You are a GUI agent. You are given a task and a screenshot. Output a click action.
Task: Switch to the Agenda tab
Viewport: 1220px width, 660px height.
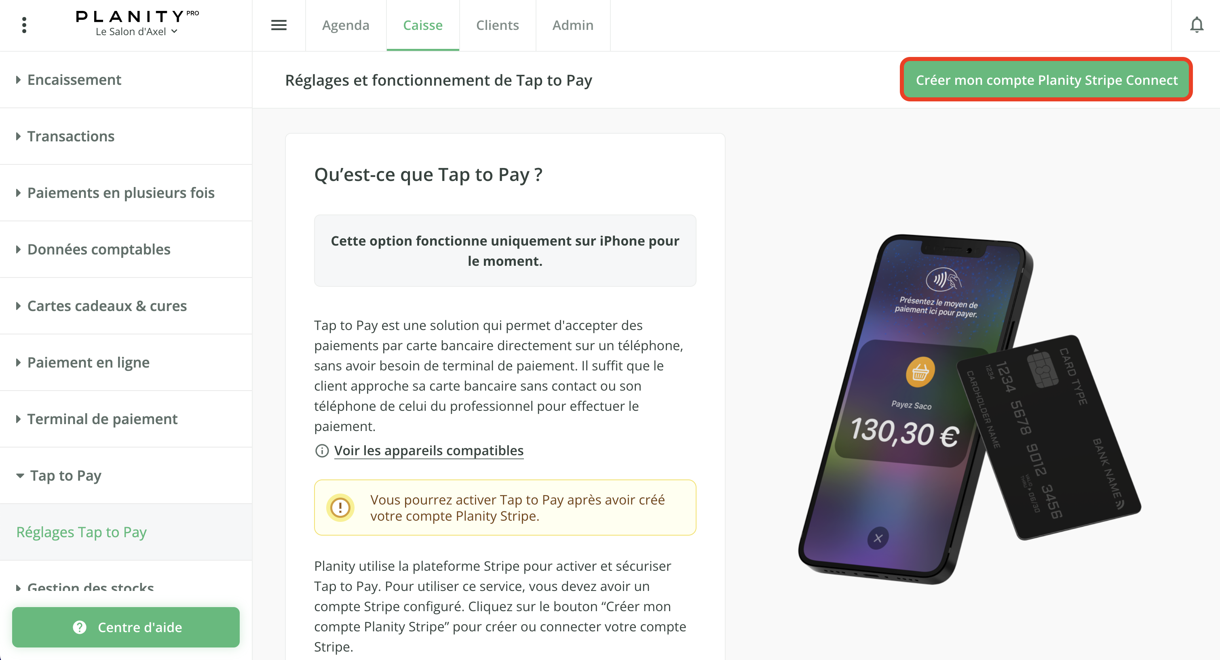click(x=346, y=25)
